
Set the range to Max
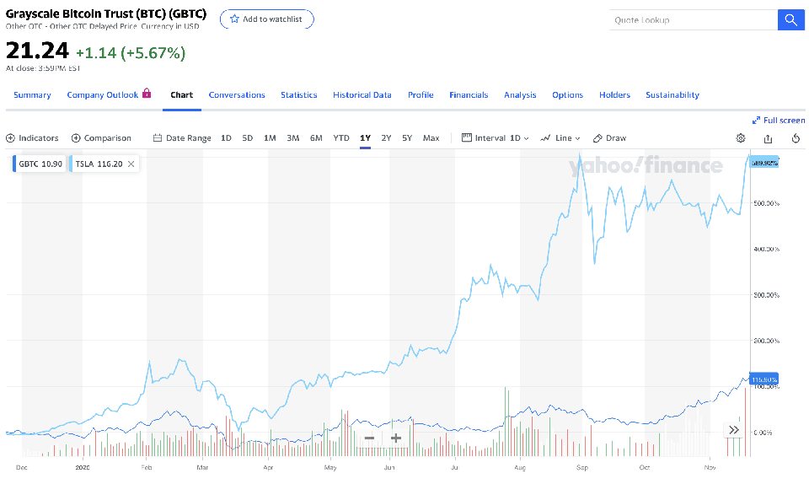click(431, 138)
